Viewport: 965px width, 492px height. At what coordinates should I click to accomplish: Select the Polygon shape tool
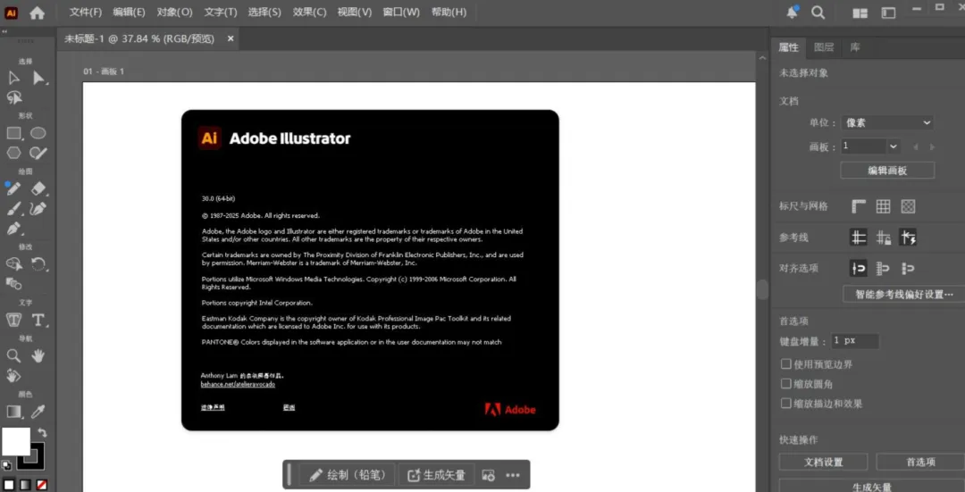(x=13, y=153)
